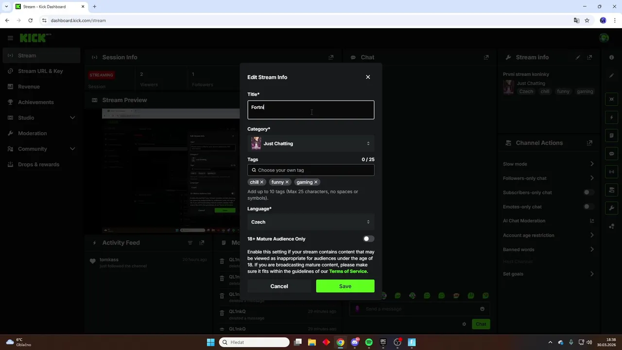Click the Hledat taskbar search box
622x350 pixels.
click(254, 342)
